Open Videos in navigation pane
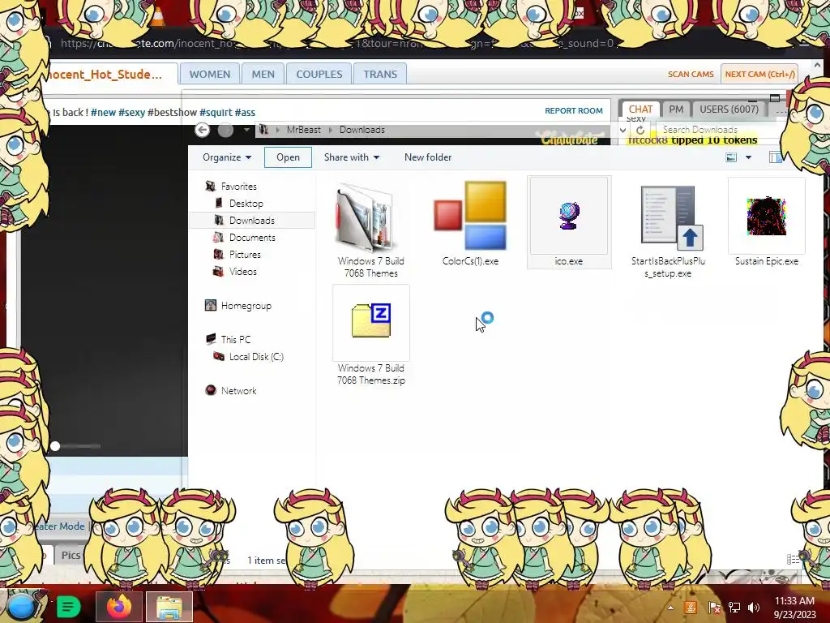 [243, 271]
